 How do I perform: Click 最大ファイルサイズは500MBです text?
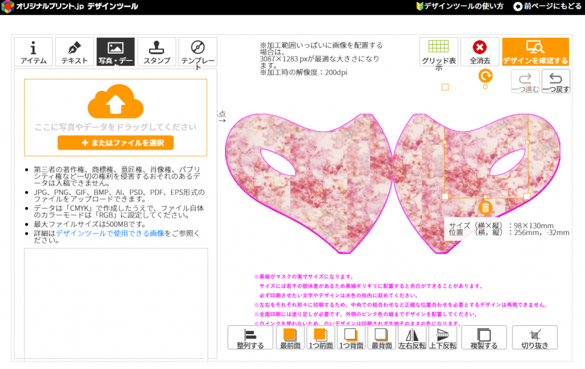pyautogui.click(x=90, y=224)
